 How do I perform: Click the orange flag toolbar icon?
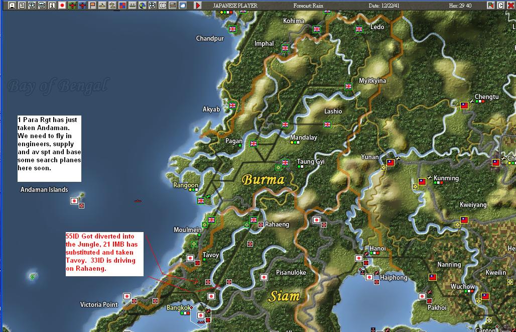(92, 5)
